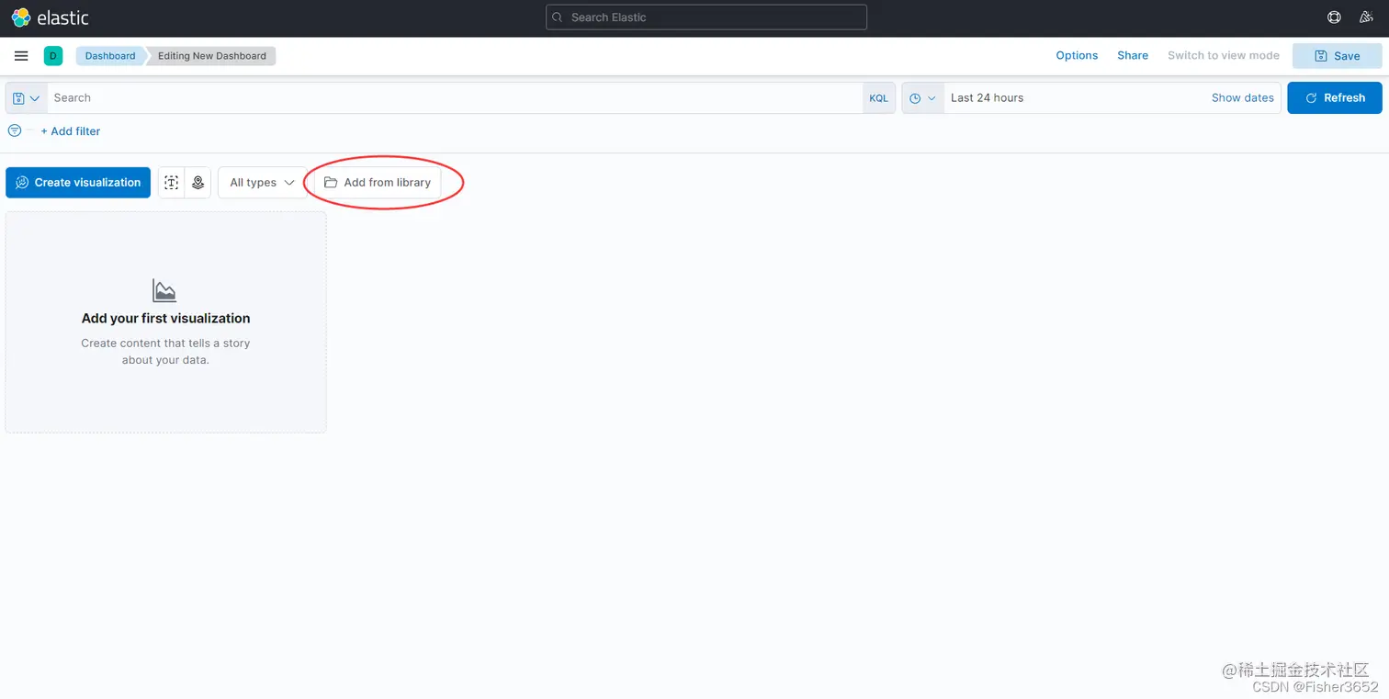Screen dimensions: 1389x699
Task: Go to the Dashboard breadcrumb
Action: pyautogui.click(x=110, y=56)
